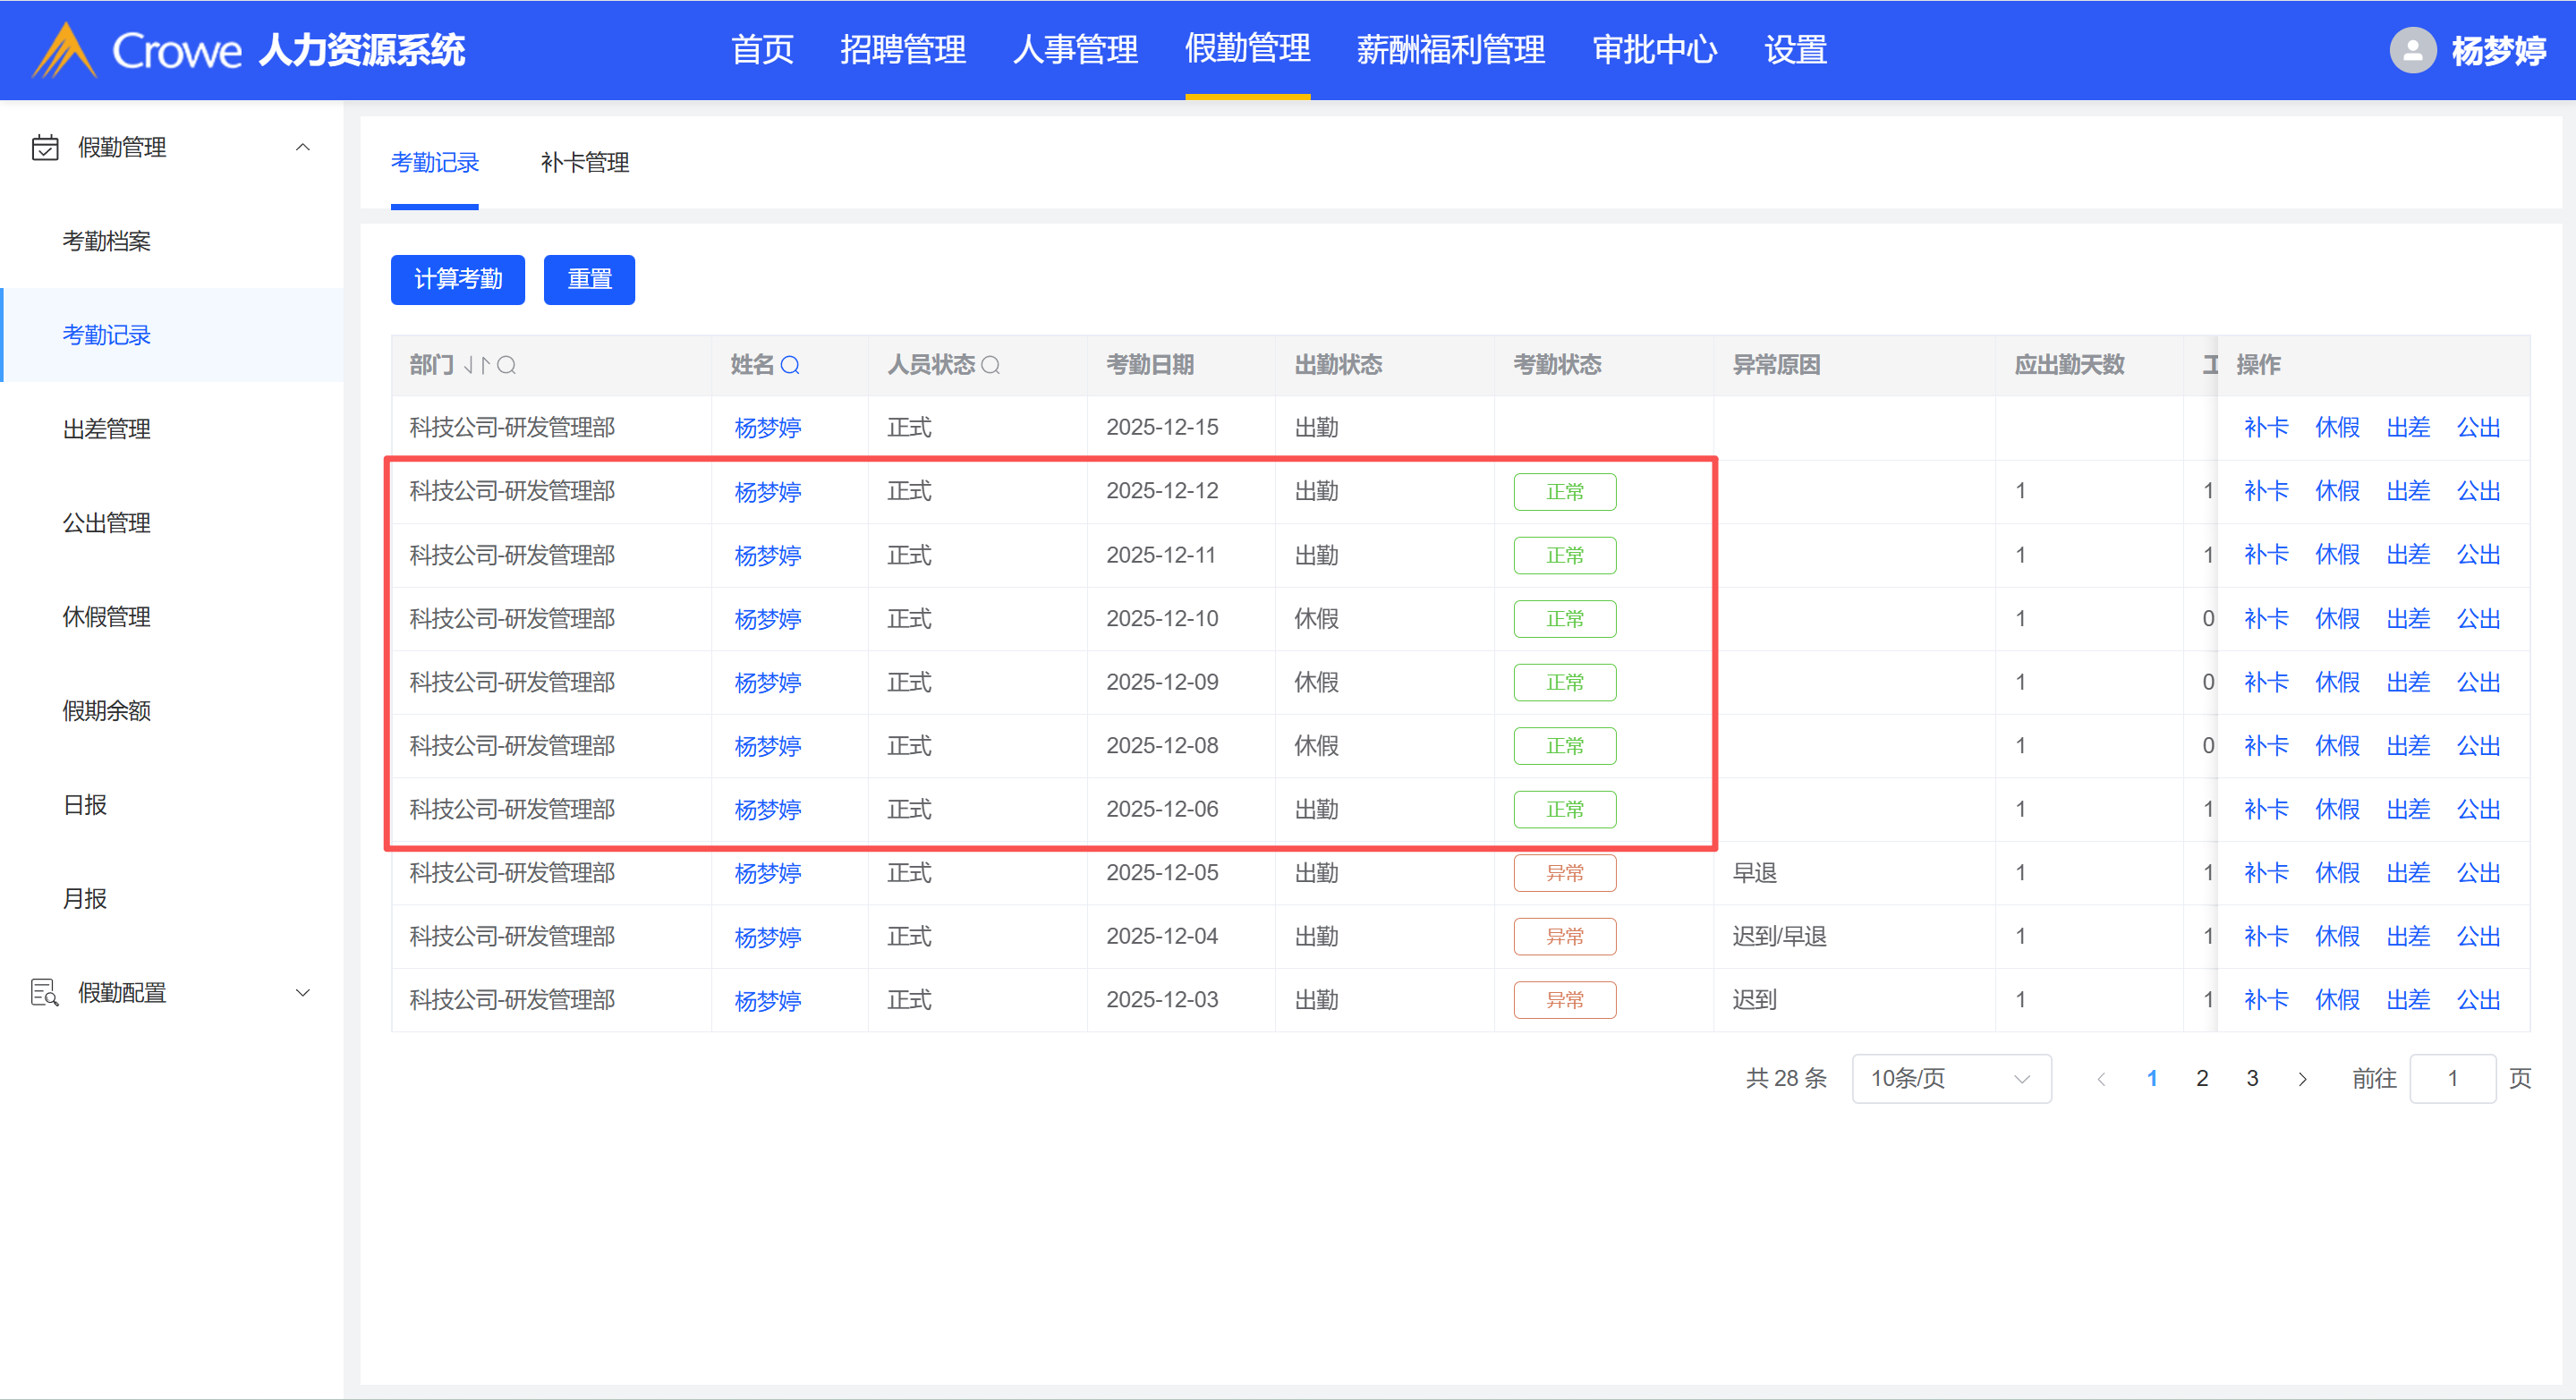
Task: Open 休假管理 in the sidebar
Action: coord(107,617)
